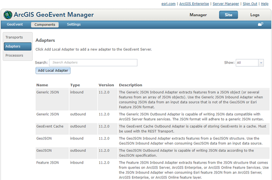Select Transports in the sidebar
Screen dimensions: 272x180
[14, 37]
